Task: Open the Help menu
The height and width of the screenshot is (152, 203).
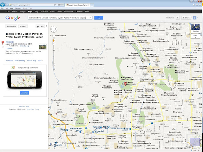Action: (x=30, y=8)
